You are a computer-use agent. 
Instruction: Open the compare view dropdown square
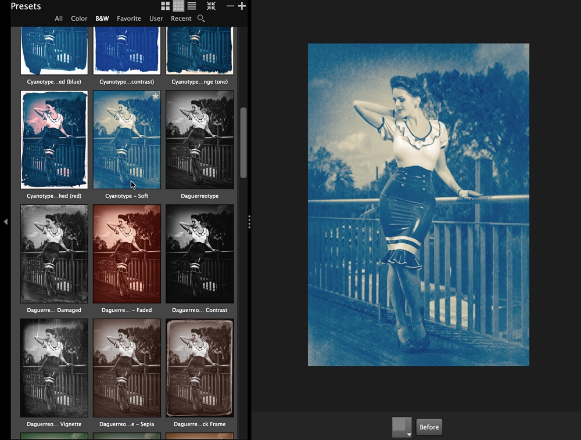pos(402,427)
